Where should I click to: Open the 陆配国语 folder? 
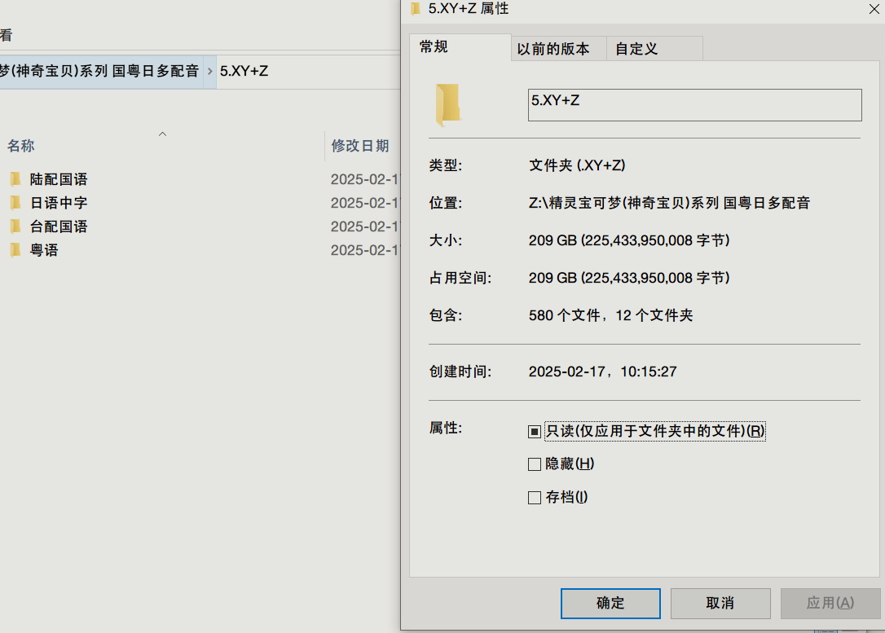59,178
